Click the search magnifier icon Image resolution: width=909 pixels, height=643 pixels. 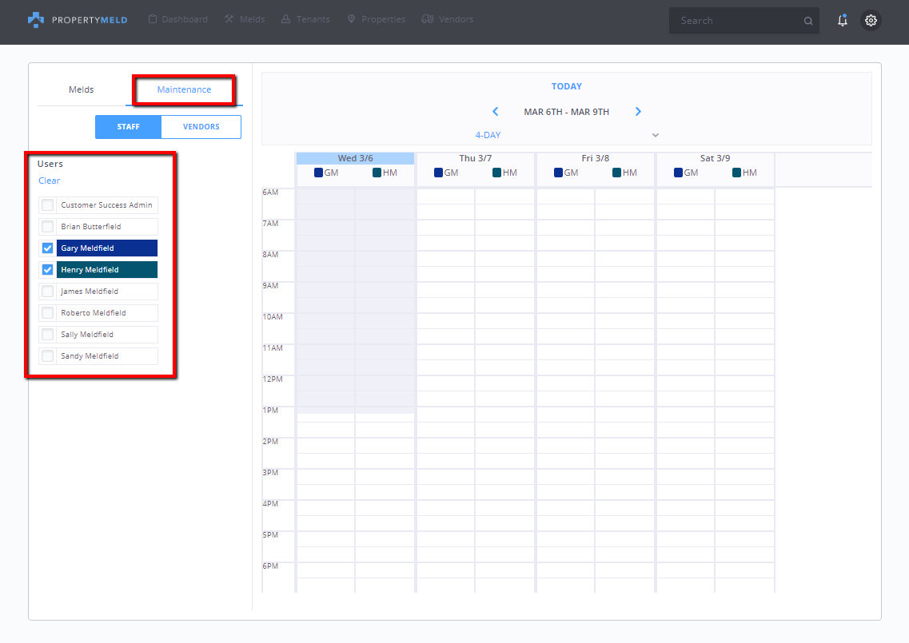click(808, 22)
